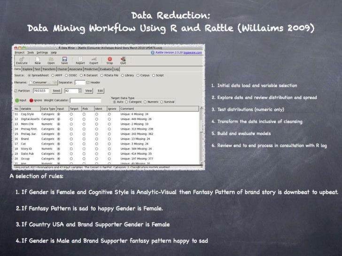Select the Corpus source radio button

click(x=138, y=75)
